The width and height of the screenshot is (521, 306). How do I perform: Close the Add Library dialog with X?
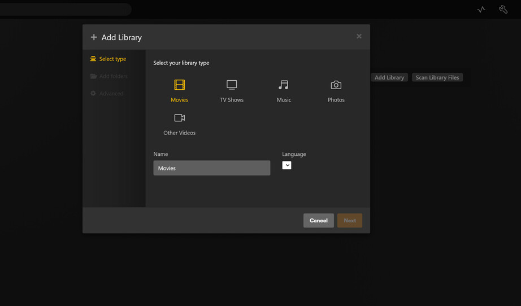tap(359, 36)
